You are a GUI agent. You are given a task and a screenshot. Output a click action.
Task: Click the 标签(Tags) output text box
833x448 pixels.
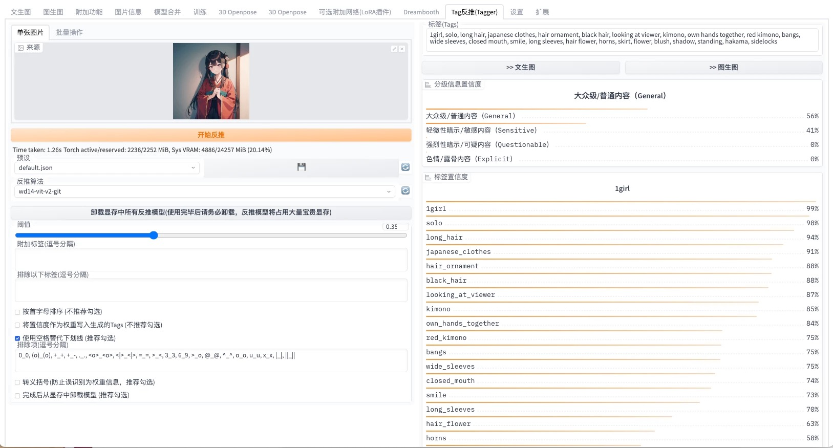point(622,39)
